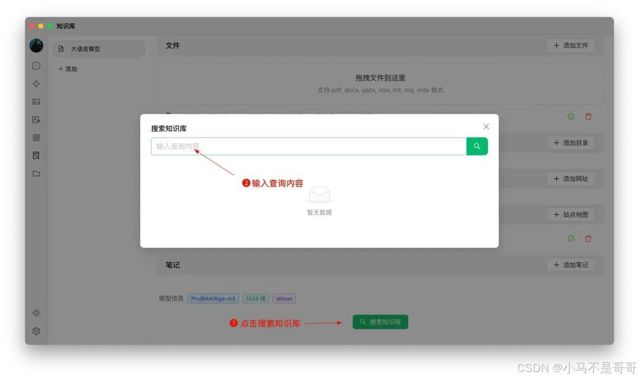Image resolution: width=639 pixels, height=378 pixels.
Task: Click the 添加目录 button
Action: pyautogui.click(x=570, y=143)
